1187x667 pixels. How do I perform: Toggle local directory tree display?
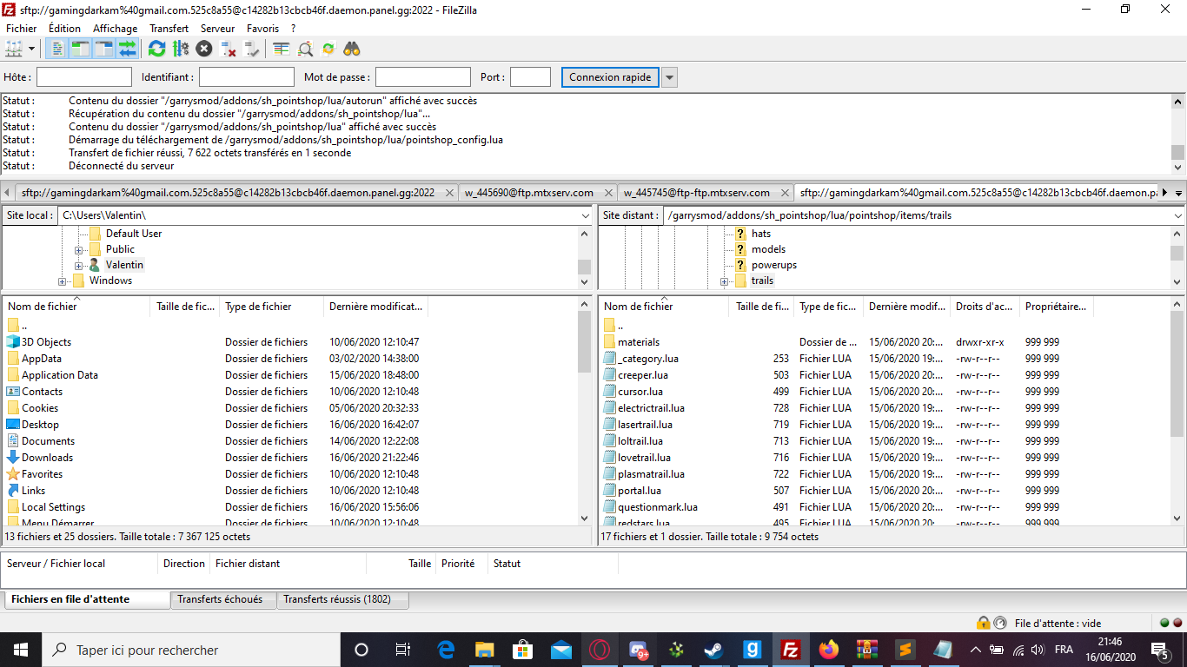coord(81,49)
